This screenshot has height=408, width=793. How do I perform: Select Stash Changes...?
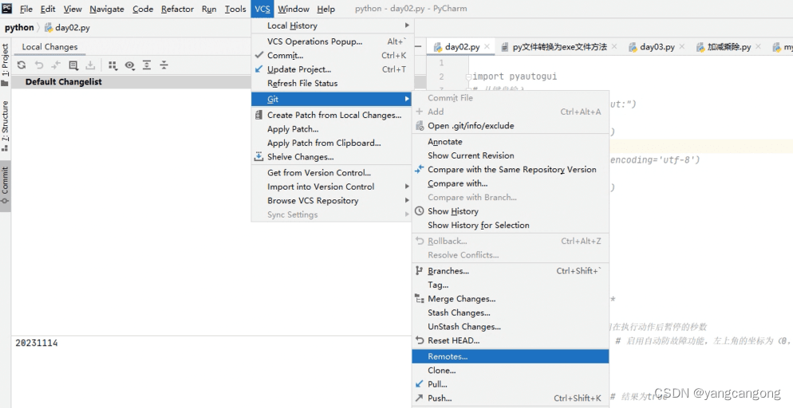[x=511, y=312]
